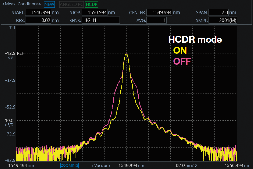
Task: Click the 'in Vacuum' wavelength medium indicator
Action: (99, 165)
